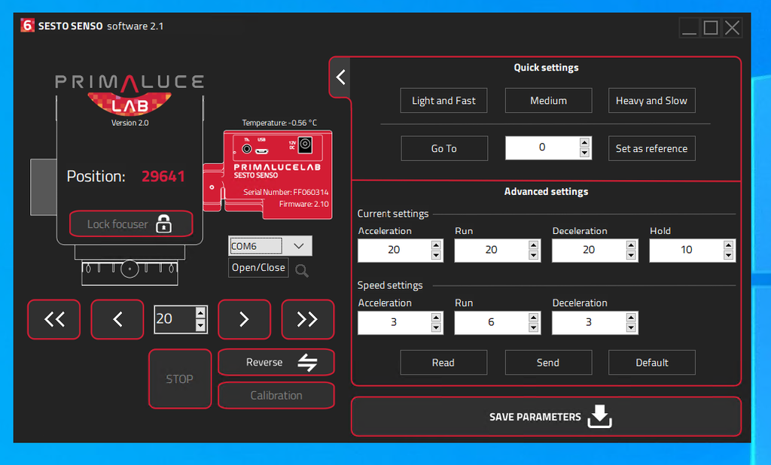Increase the Hold current value

pos(728,245)
